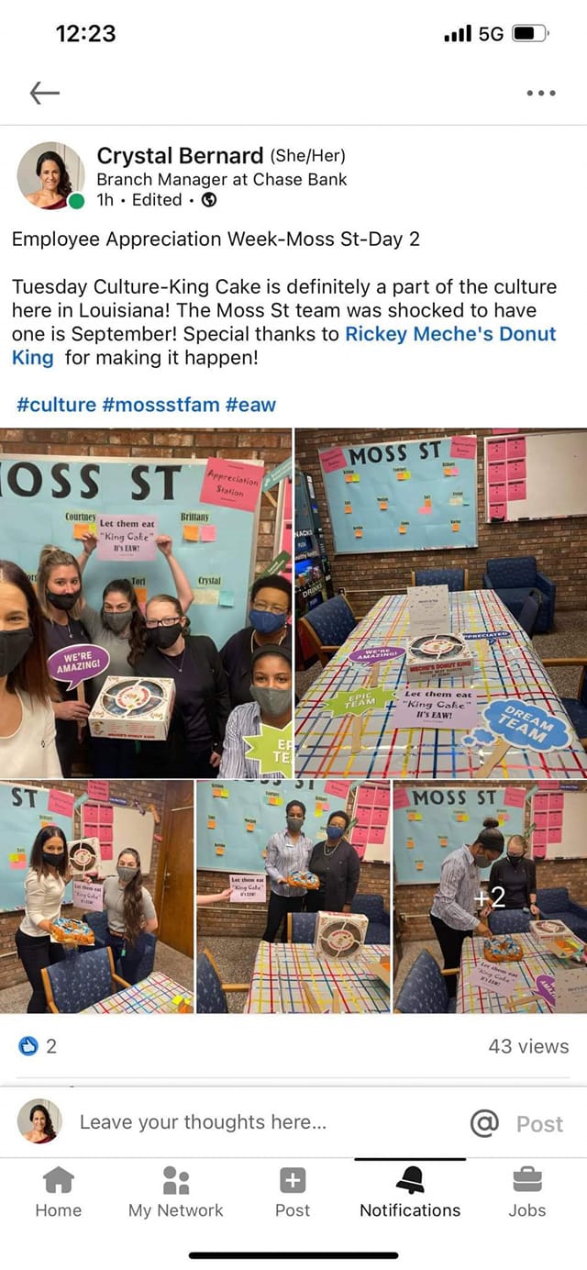
Task: Open the three-dot more options menu
Action: coord(541,93)
